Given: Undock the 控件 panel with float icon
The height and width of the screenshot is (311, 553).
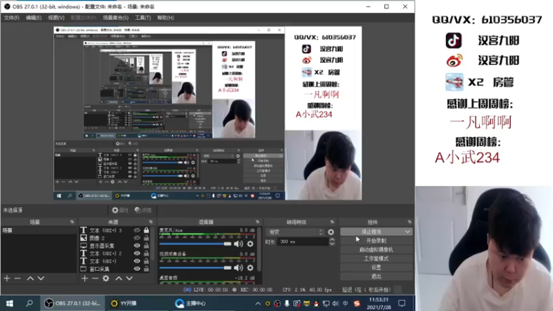Looking at the screenshot, I should [x=409, y=222].
